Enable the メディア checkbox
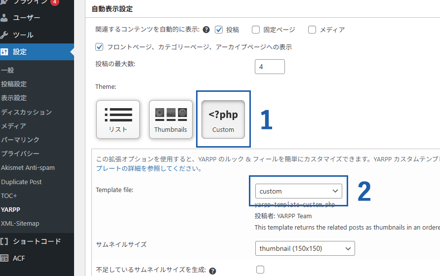 click(312, 30)
